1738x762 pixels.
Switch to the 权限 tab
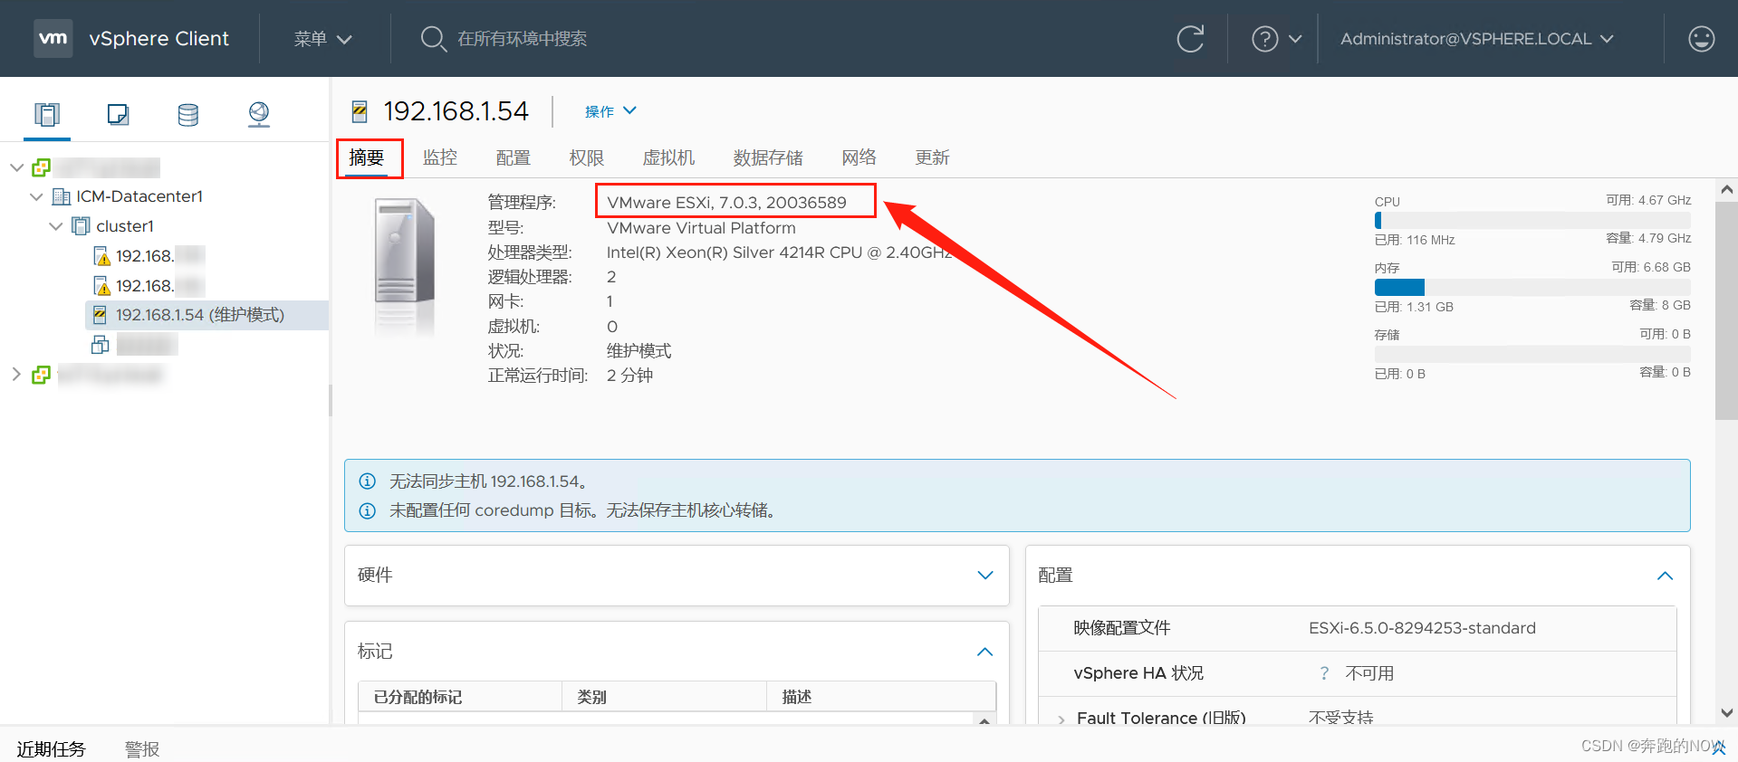(x=587, y=157)
